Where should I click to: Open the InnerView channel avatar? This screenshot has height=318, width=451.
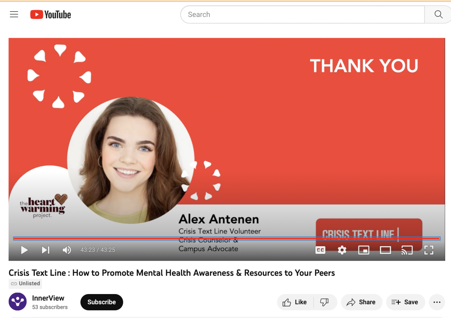18,302
